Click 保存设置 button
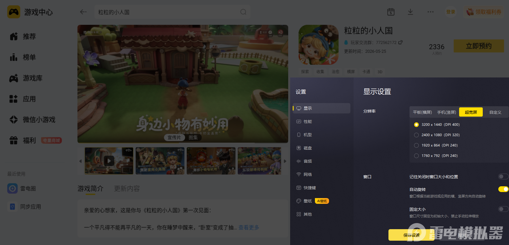Screen dimensions: 509x245 click(412, 235)
